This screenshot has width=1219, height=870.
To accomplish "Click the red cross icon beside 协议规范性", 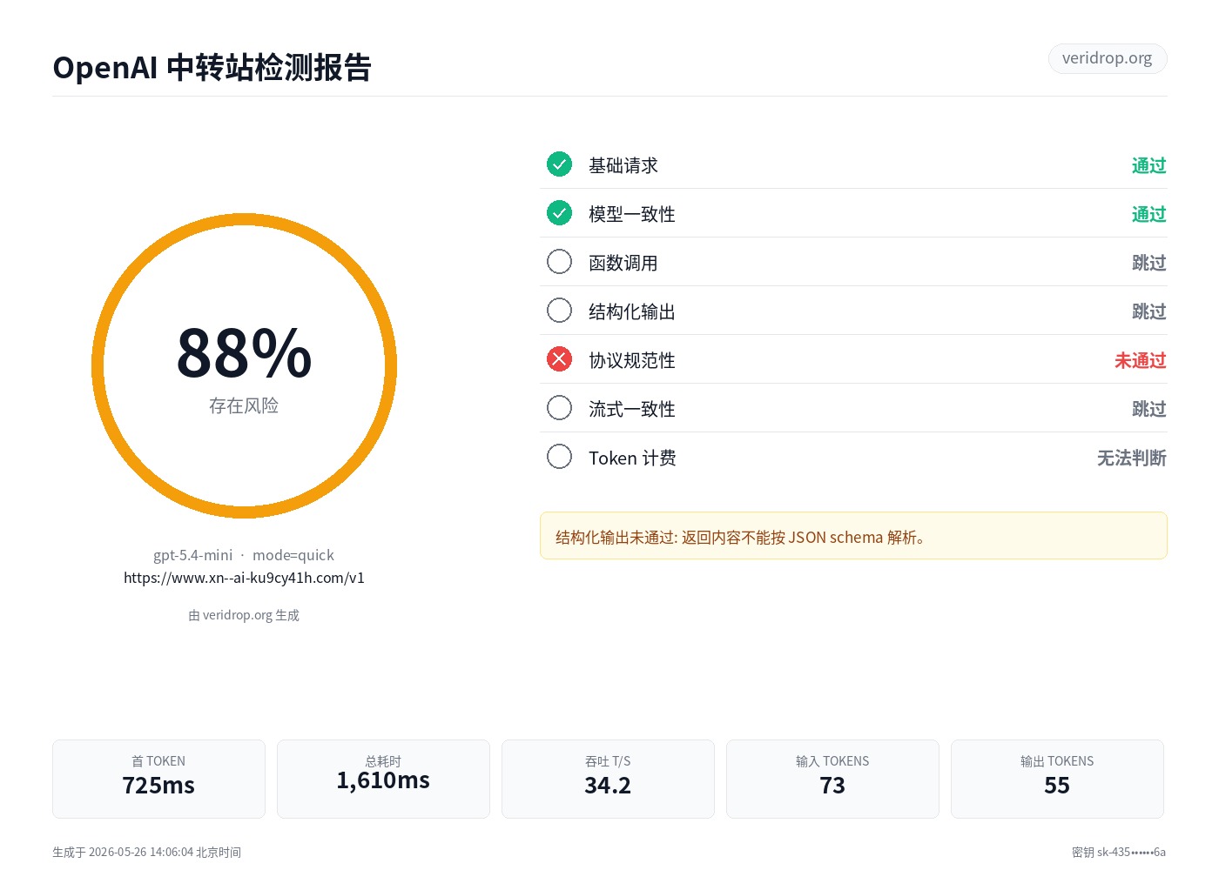I will point(559,359).
